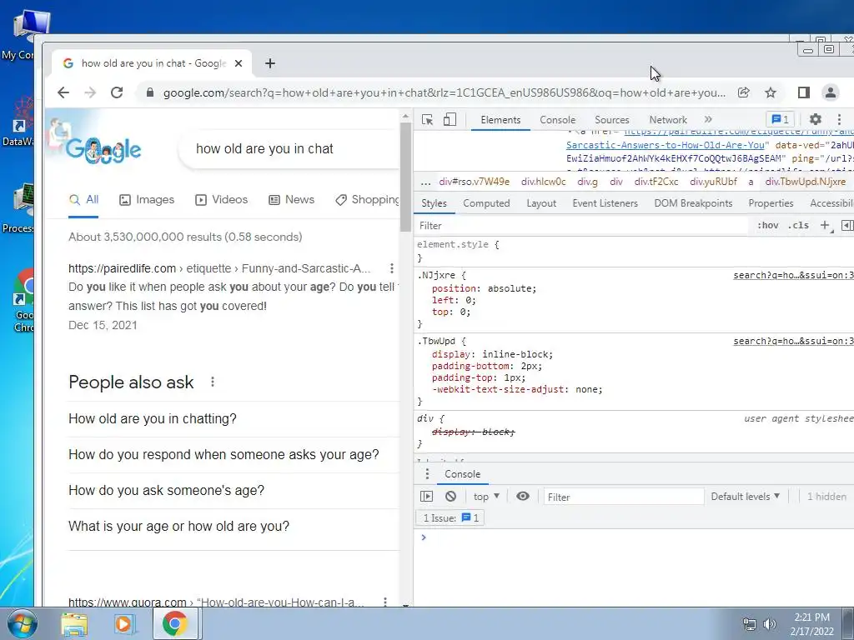Add new style rule plus icon

pyautogui.click(x=825, y=225)
